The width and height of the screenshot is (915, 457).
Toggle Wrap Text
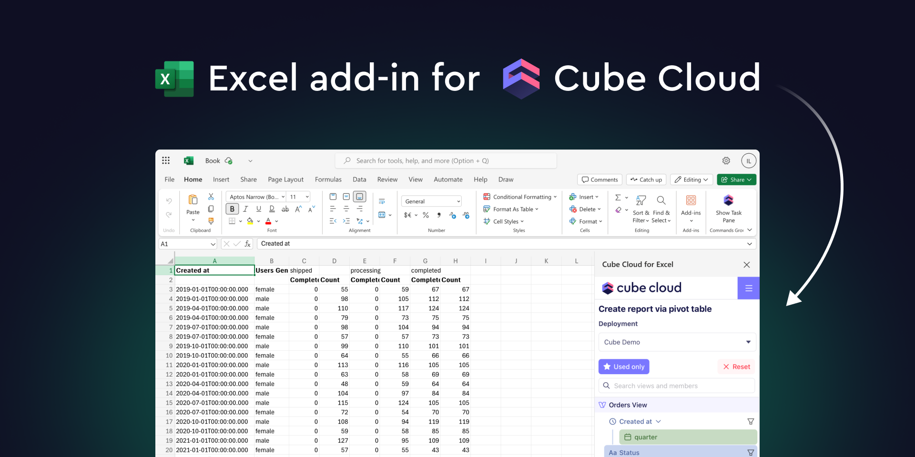point(382,201)
